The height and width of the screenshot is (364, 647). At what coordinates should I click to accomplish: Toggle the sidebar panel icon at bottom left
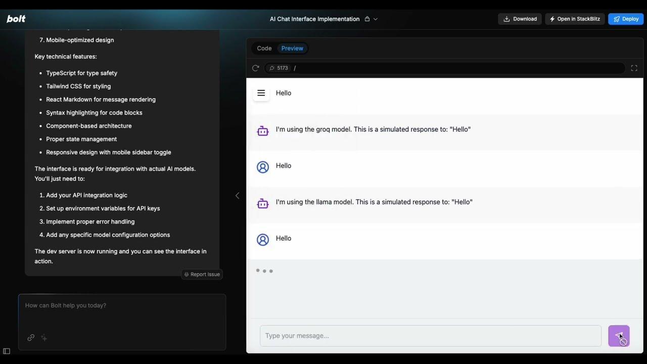7,351
